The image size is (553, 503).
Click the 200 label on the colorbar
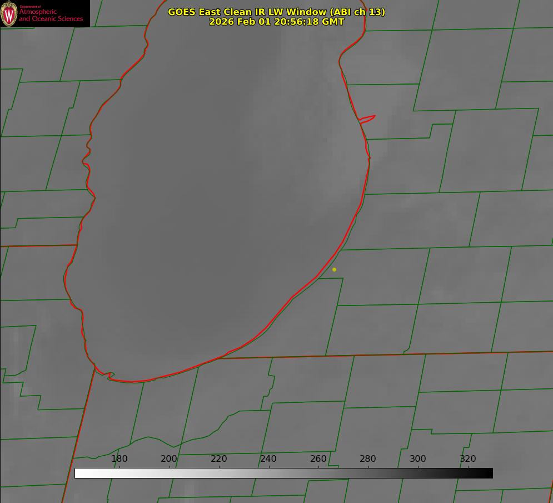point(169,459)
